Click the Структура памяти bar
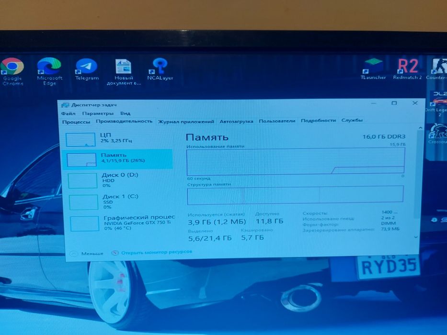The image size is (447, 335). 295,195
